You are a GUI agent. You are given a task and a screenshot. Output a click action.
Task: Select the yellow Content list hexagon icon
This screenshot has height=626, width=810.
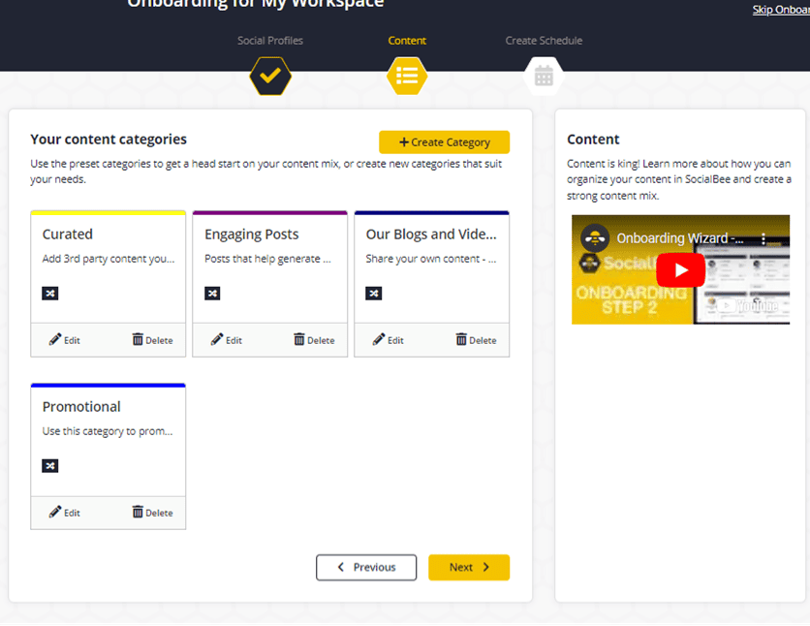tap(407, 76)
